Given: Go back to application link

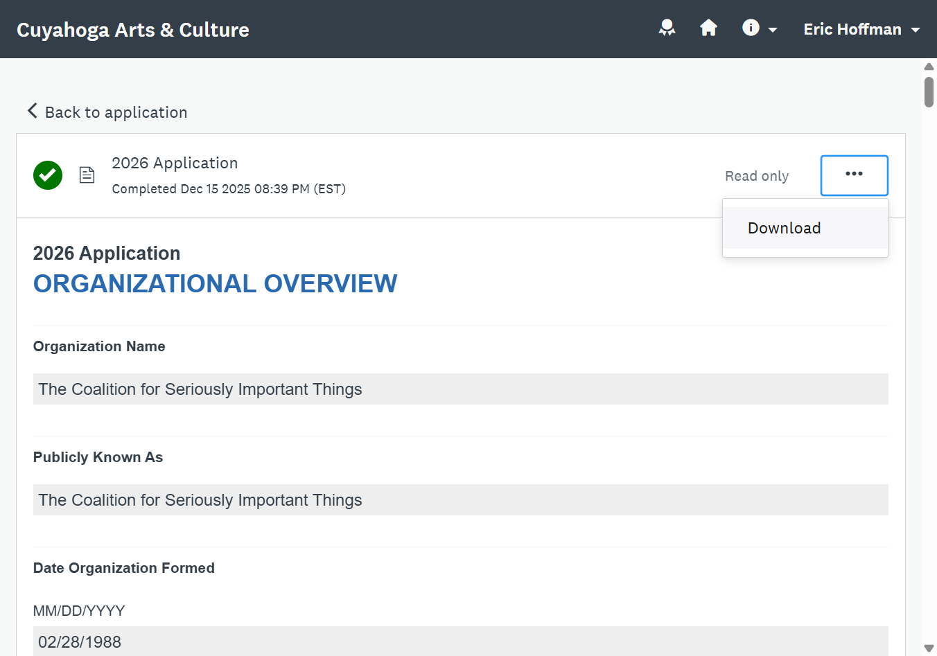Looking at the screenshot, I should coord(107,112).
